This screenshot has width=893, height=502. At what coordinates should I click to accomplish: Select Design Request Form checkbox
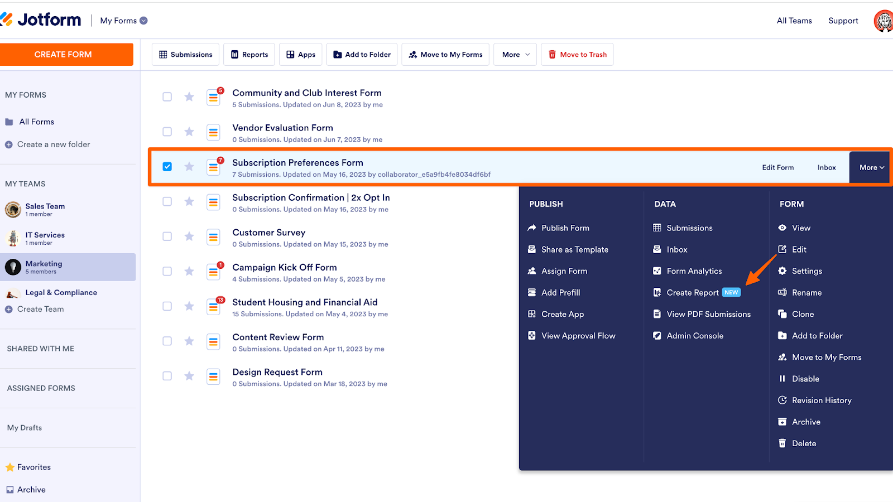coord(167,376)
